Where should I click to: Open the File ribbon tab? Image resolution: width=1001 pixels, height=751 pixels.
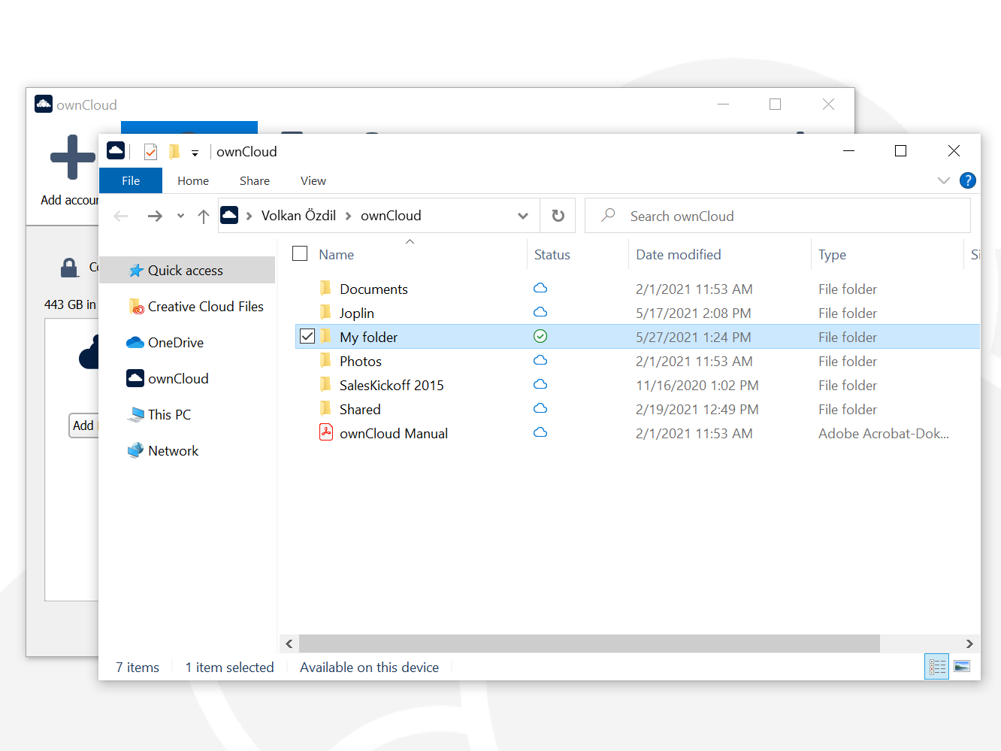(131, 180)
